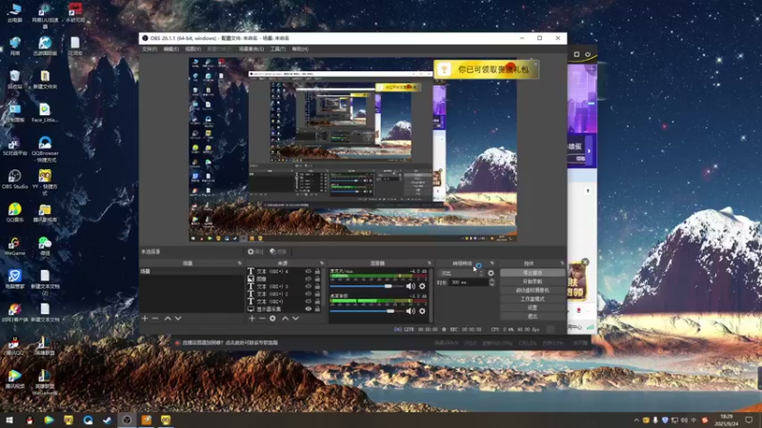
Task: Open 桌面音频 audio settings gear
Action: tap(422, 311)
